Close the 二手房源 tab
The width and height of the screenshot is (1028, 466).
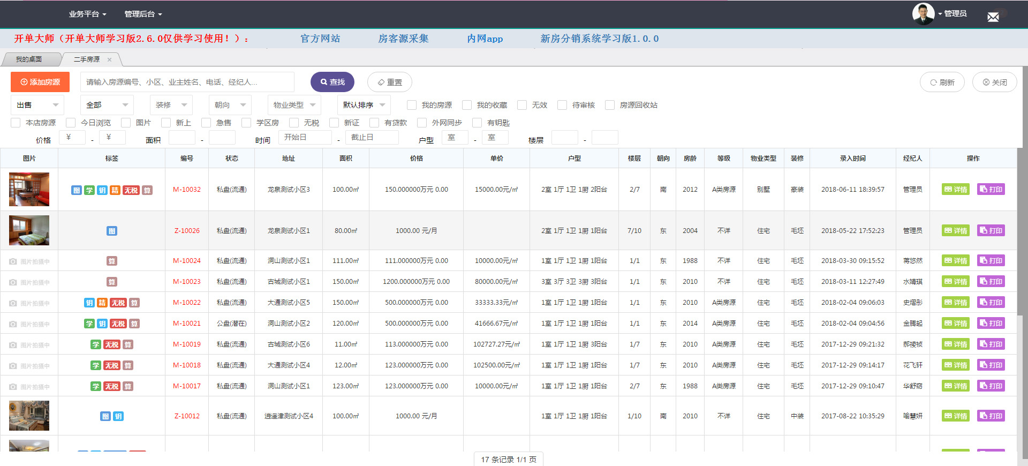[109, 60]
